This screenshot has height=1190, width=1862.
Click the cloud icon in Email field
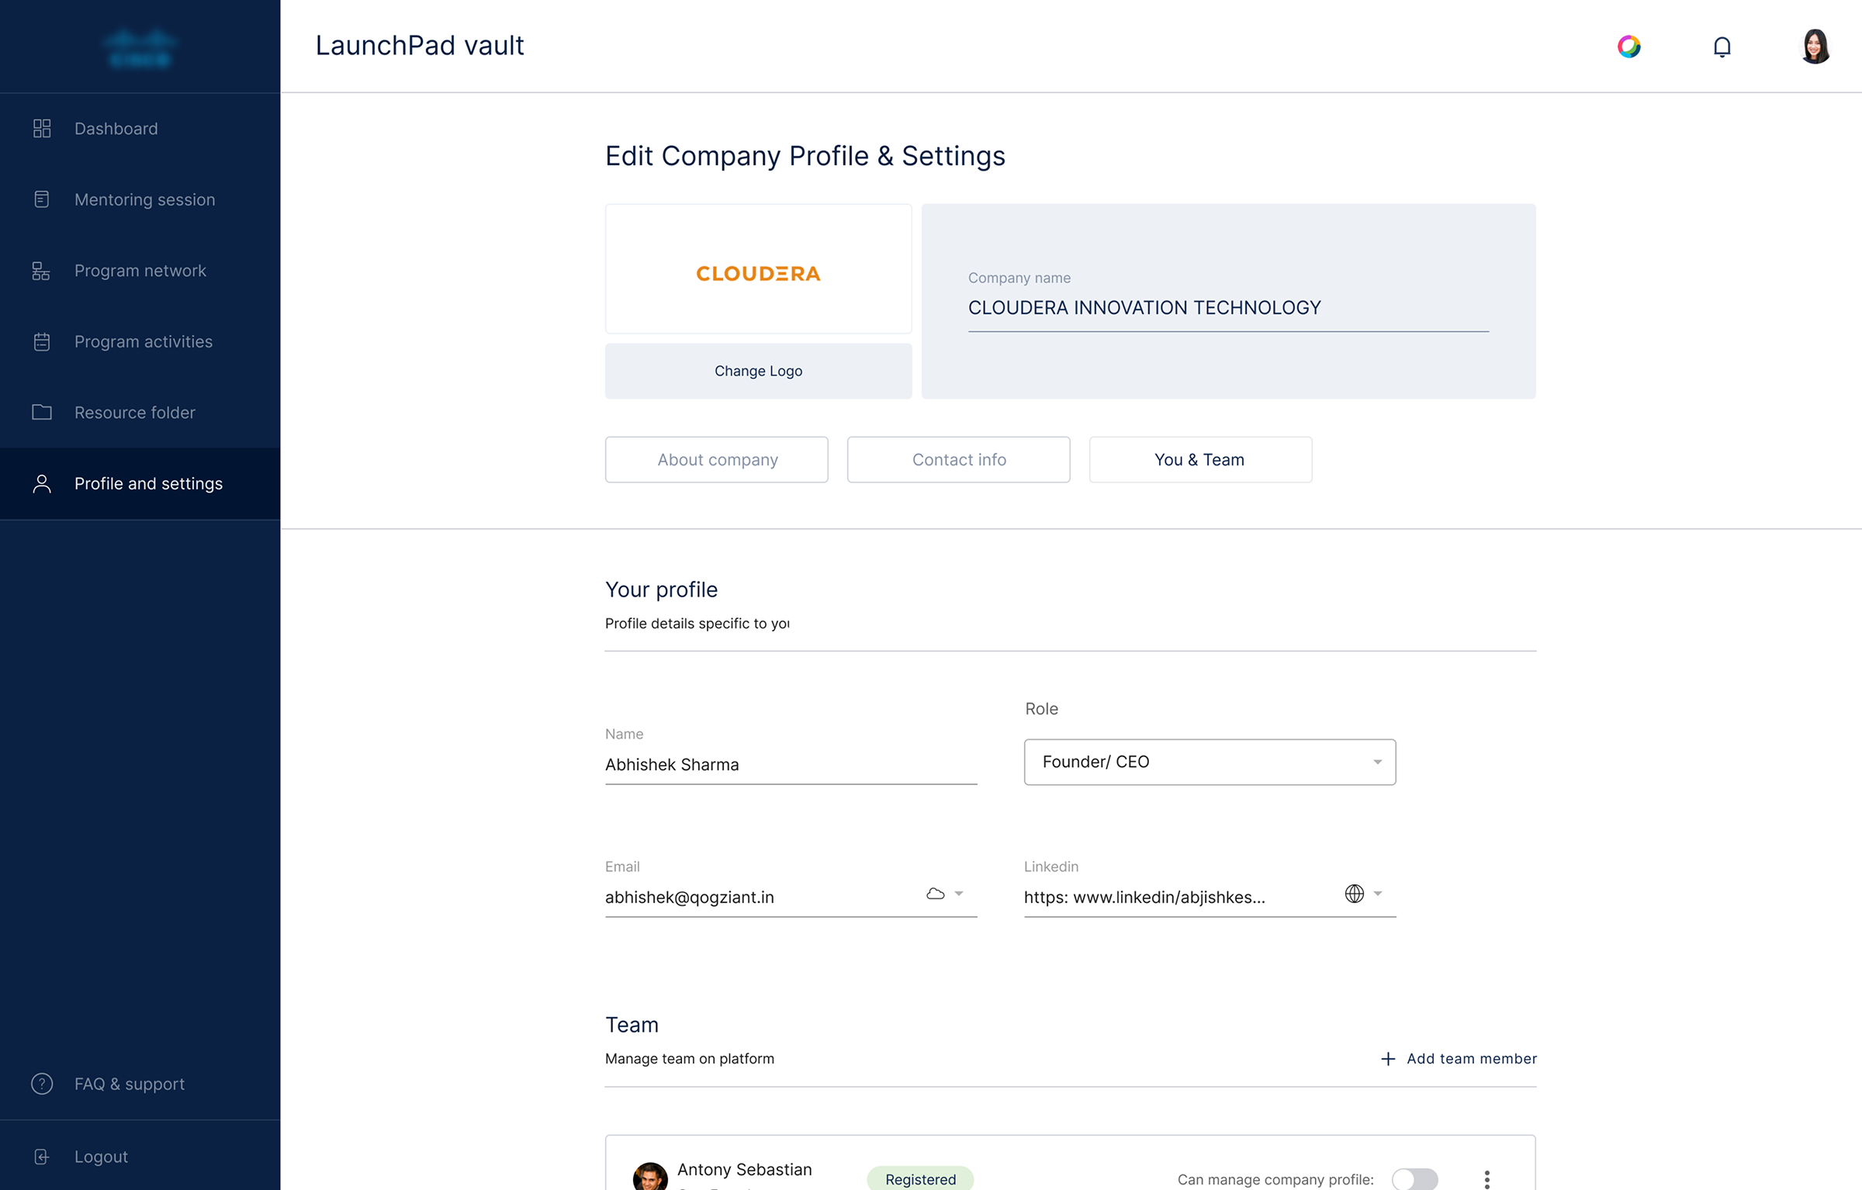pos(936,894)
